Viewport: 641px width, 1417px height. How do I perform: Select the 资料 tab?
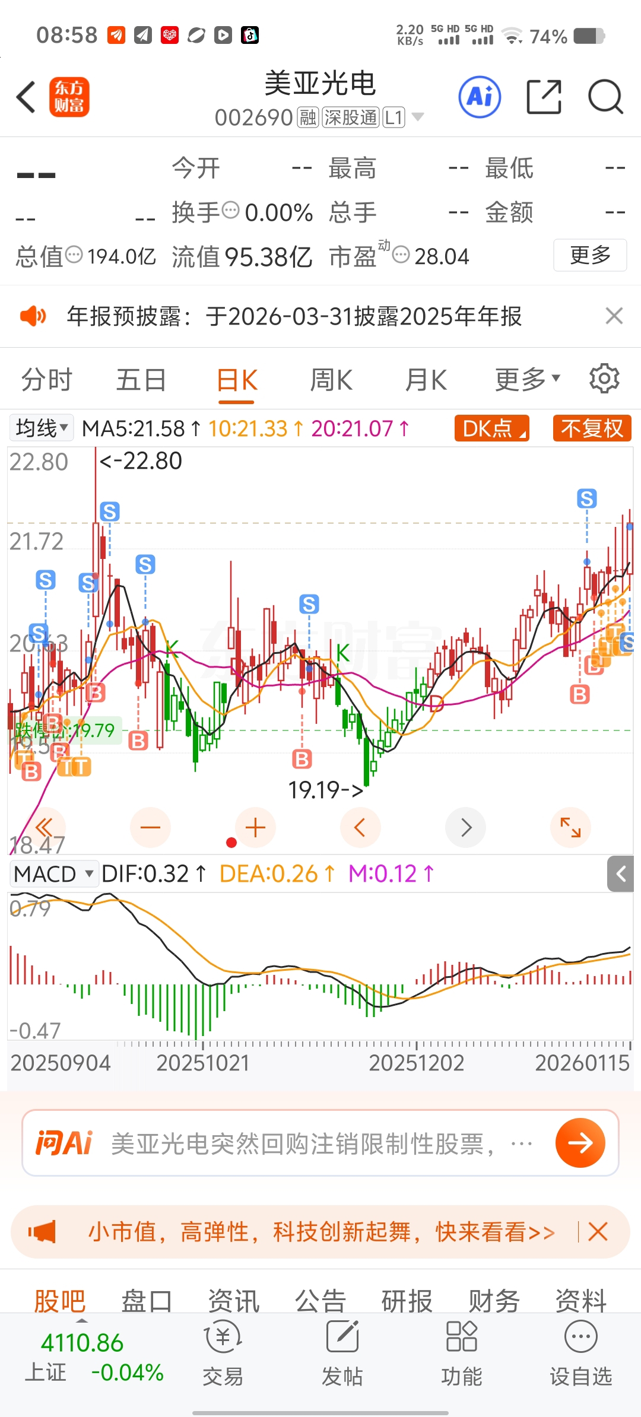pos(580,1301)
